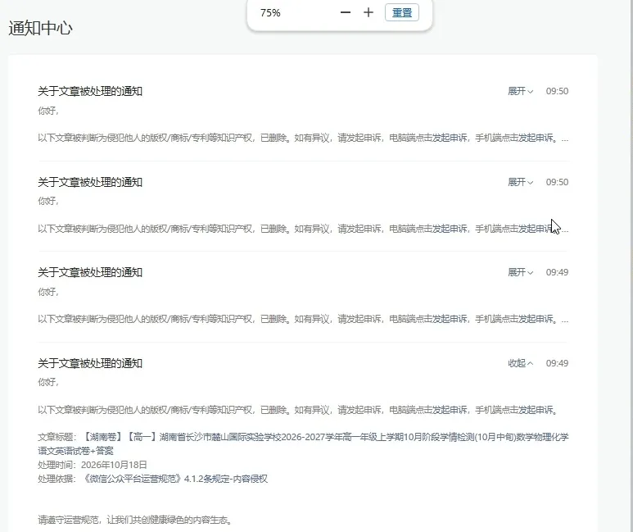Expand the collapsed 09:49 notification via 展开
The width and height of the screenshot is (633, 532).
coord(520,272)
